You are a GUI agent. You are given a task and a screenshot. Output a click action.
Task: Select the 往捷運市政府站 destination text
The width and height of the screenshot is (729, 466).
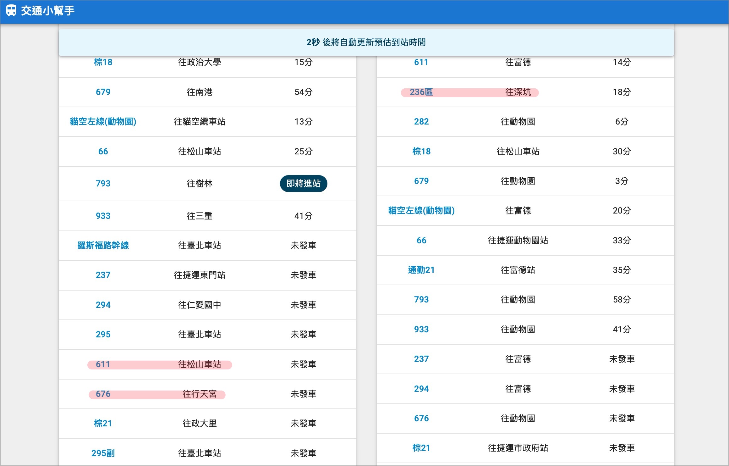point(518,448)
